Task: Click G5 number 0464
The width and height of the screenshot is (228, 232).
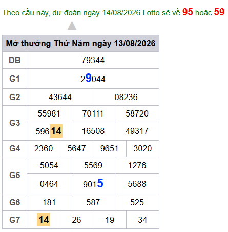Action: (x=49, y=184)
